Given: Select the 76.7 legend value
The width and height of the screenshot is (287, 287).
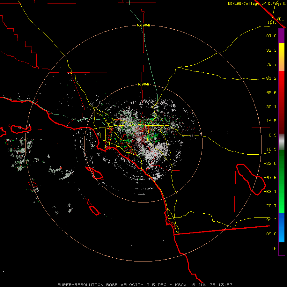Looking at the screenshot, I should coord(271,64).
